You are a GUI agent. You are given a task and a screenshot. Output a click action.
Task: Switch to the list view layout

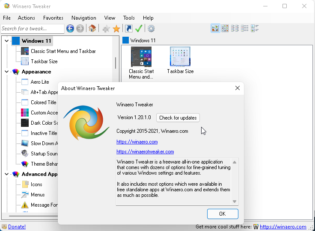245,28
